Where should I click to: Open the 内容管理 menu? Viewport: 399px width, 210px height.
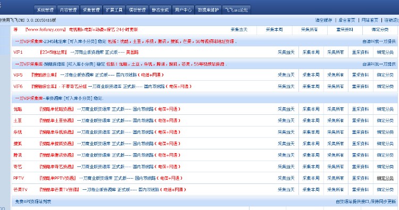[x=68, y=10]
